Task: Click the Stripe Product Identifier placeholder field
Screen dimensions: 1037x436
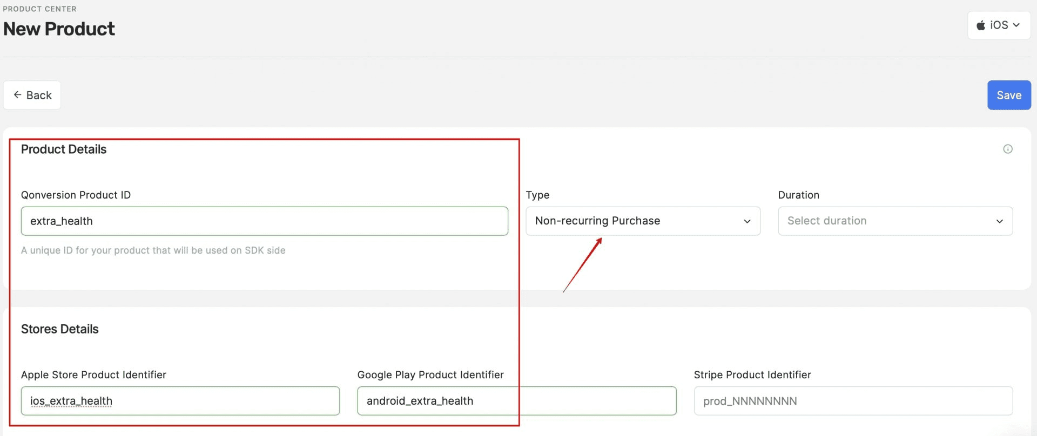Action: coord(853,400)
